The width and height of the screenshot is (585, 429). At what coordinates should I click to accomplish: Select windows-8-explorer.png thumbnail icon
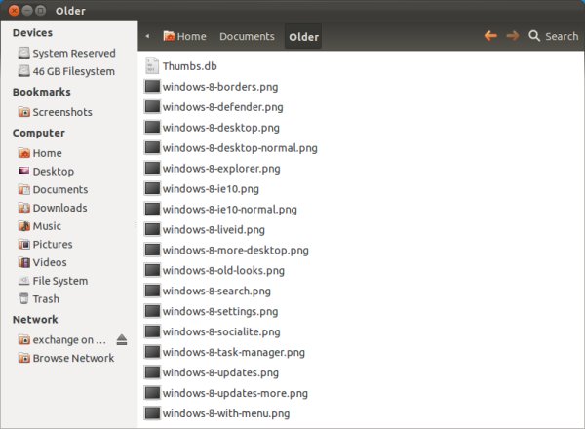152,168
